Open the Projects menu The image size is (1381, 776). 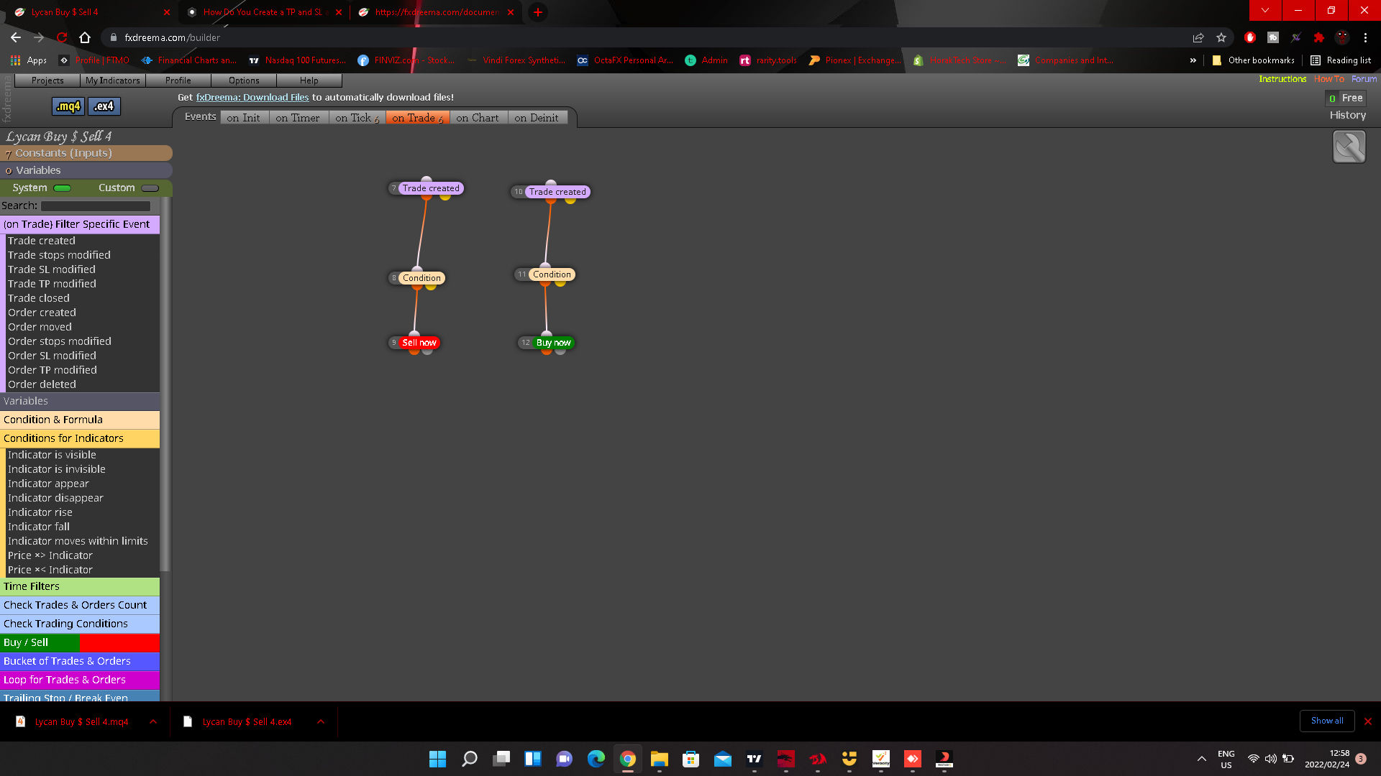tap(47, 80)
